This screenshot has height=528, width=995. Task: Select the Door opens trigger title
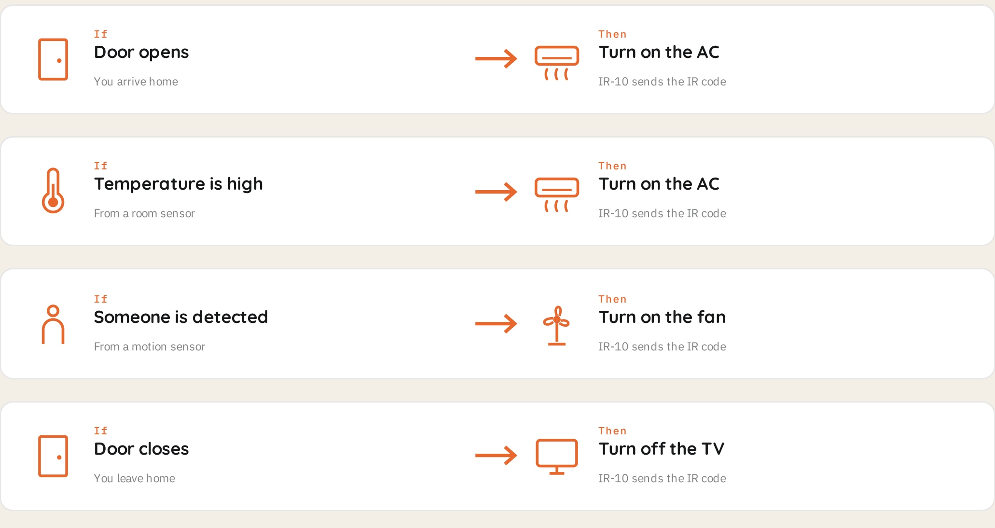click(x=141, y=52)
